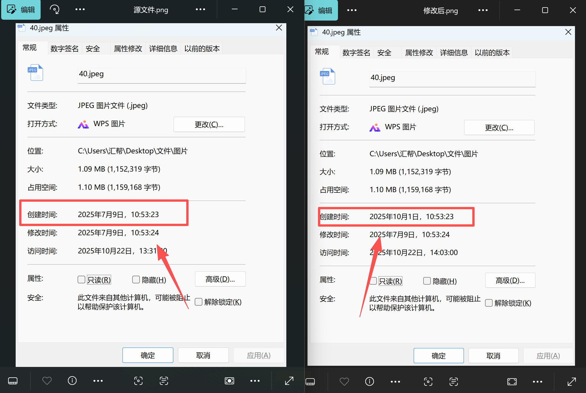Click fit-to-window icon in right viewer toolbar
The image size is (586, 393).
click(x=512, y=381)
